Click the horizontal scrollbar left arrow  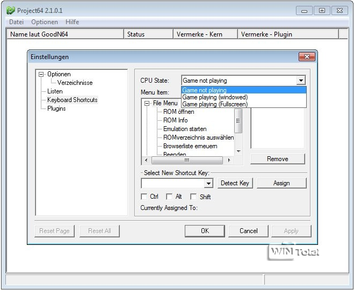click(x=146, y=160)
